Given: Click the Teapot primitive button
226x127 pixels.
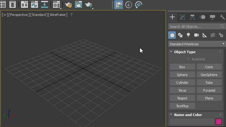Looking at the screenshot, I should coord(182,98).
